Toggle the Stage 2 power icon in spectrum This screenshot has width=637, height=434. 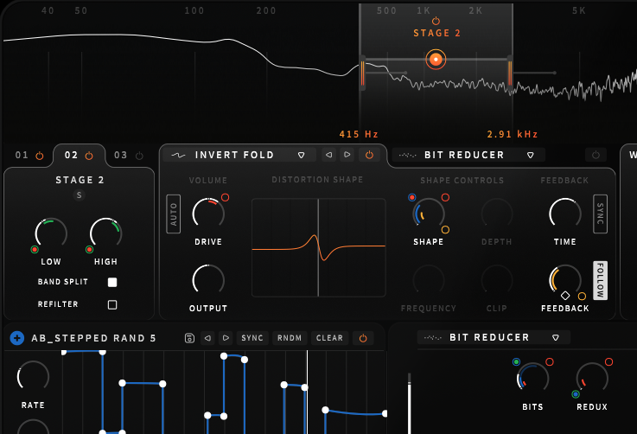pyautogui.click(x=436, y=20)
